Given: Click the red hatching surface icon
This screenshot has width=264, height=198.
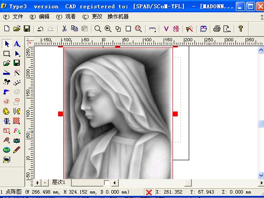Looking at the screenshot, I should (x=7, y=140).
